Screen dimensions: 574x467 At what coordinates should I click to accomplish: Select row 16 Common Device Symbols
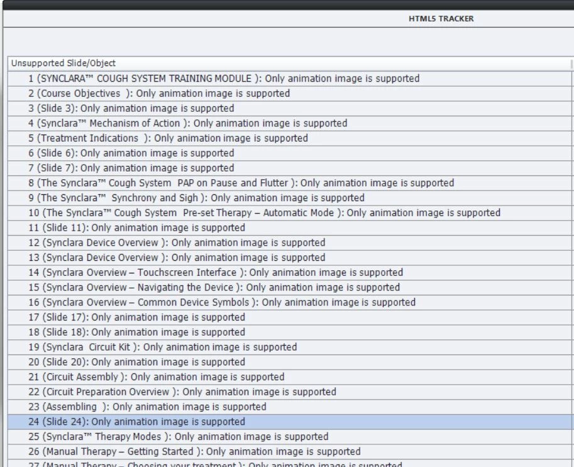[289, 303]
